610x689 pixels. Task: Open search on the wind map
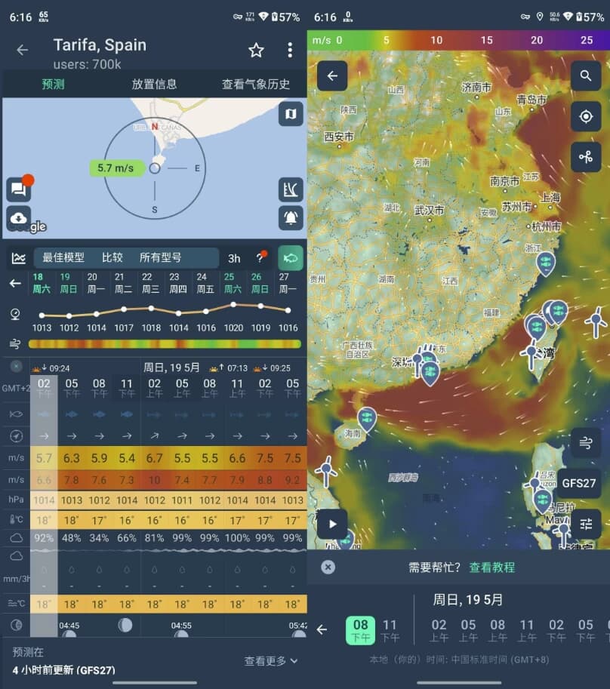[587, 76]
